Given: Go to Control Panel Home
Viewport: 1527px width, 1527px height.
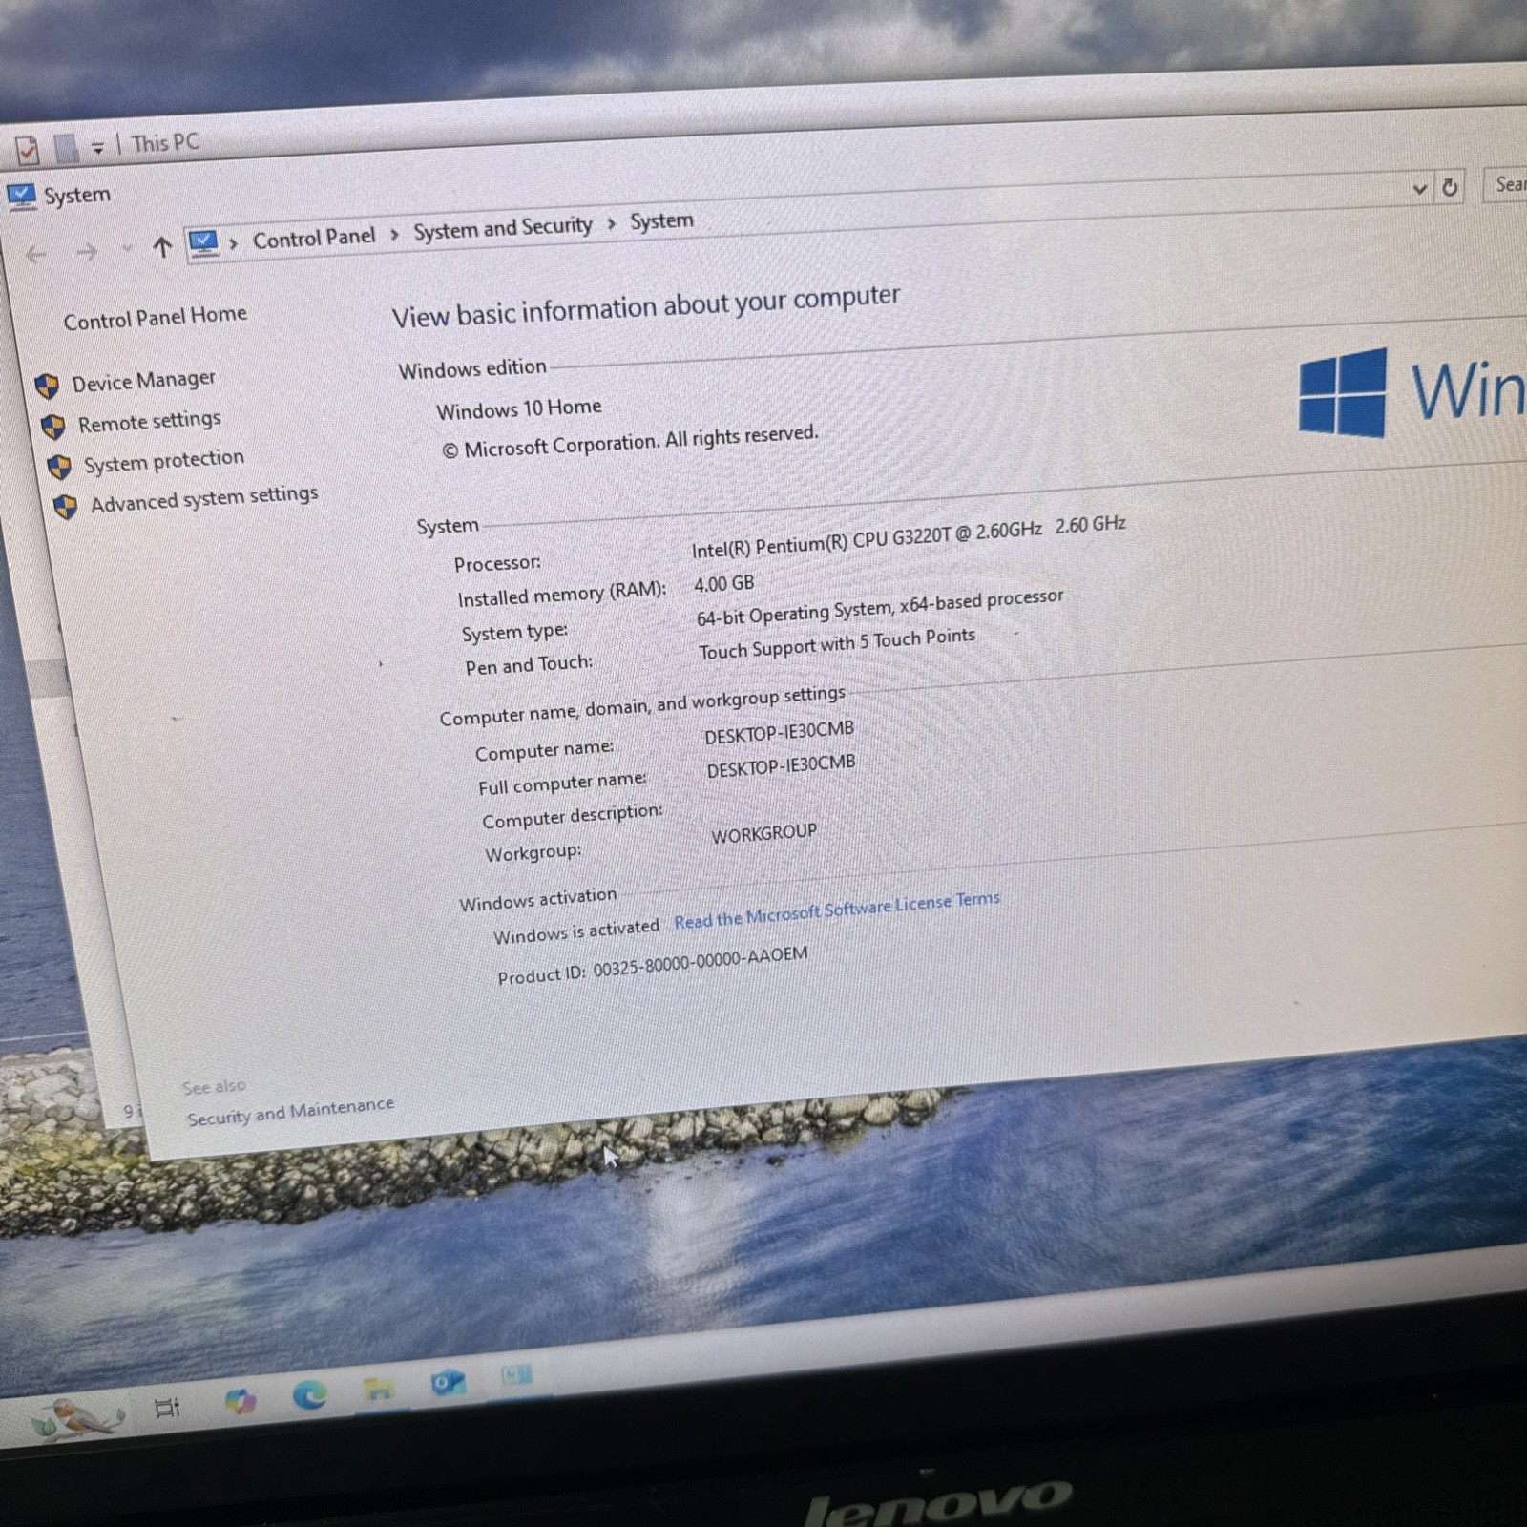Looking at the screenshot, I should pos(155,317).
